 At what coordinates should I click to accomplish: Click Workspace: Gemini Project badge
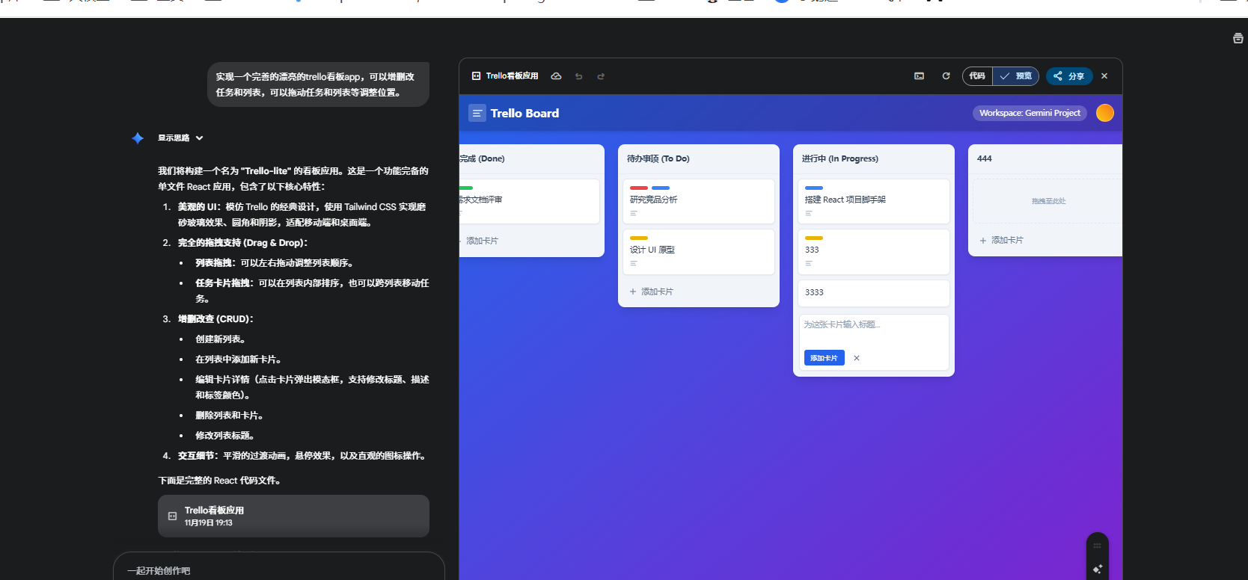point(1030,113)
